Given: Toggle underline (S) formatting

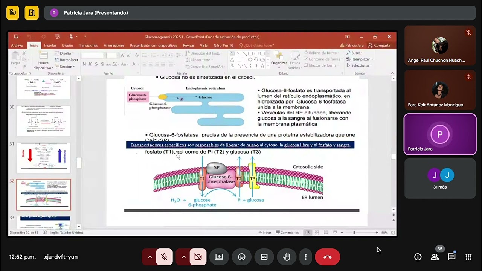Looking at the screenshot, I should [96, 64].
